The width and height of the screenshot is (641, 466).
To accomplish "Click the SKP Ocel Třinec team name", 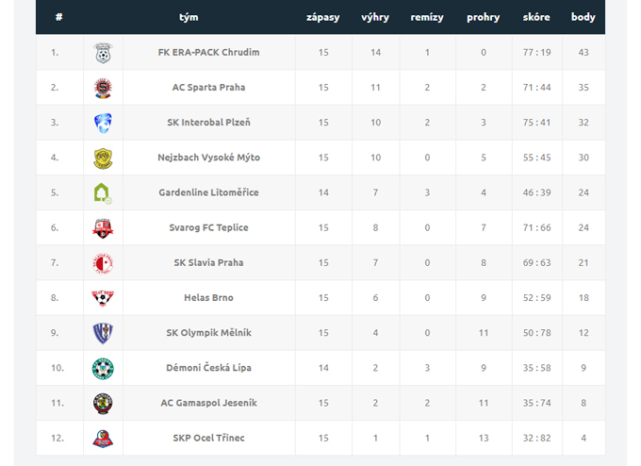I will click(209, 439).
